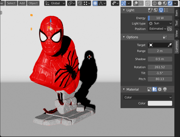Open the Position Estimated dropdown

point(157,29)
